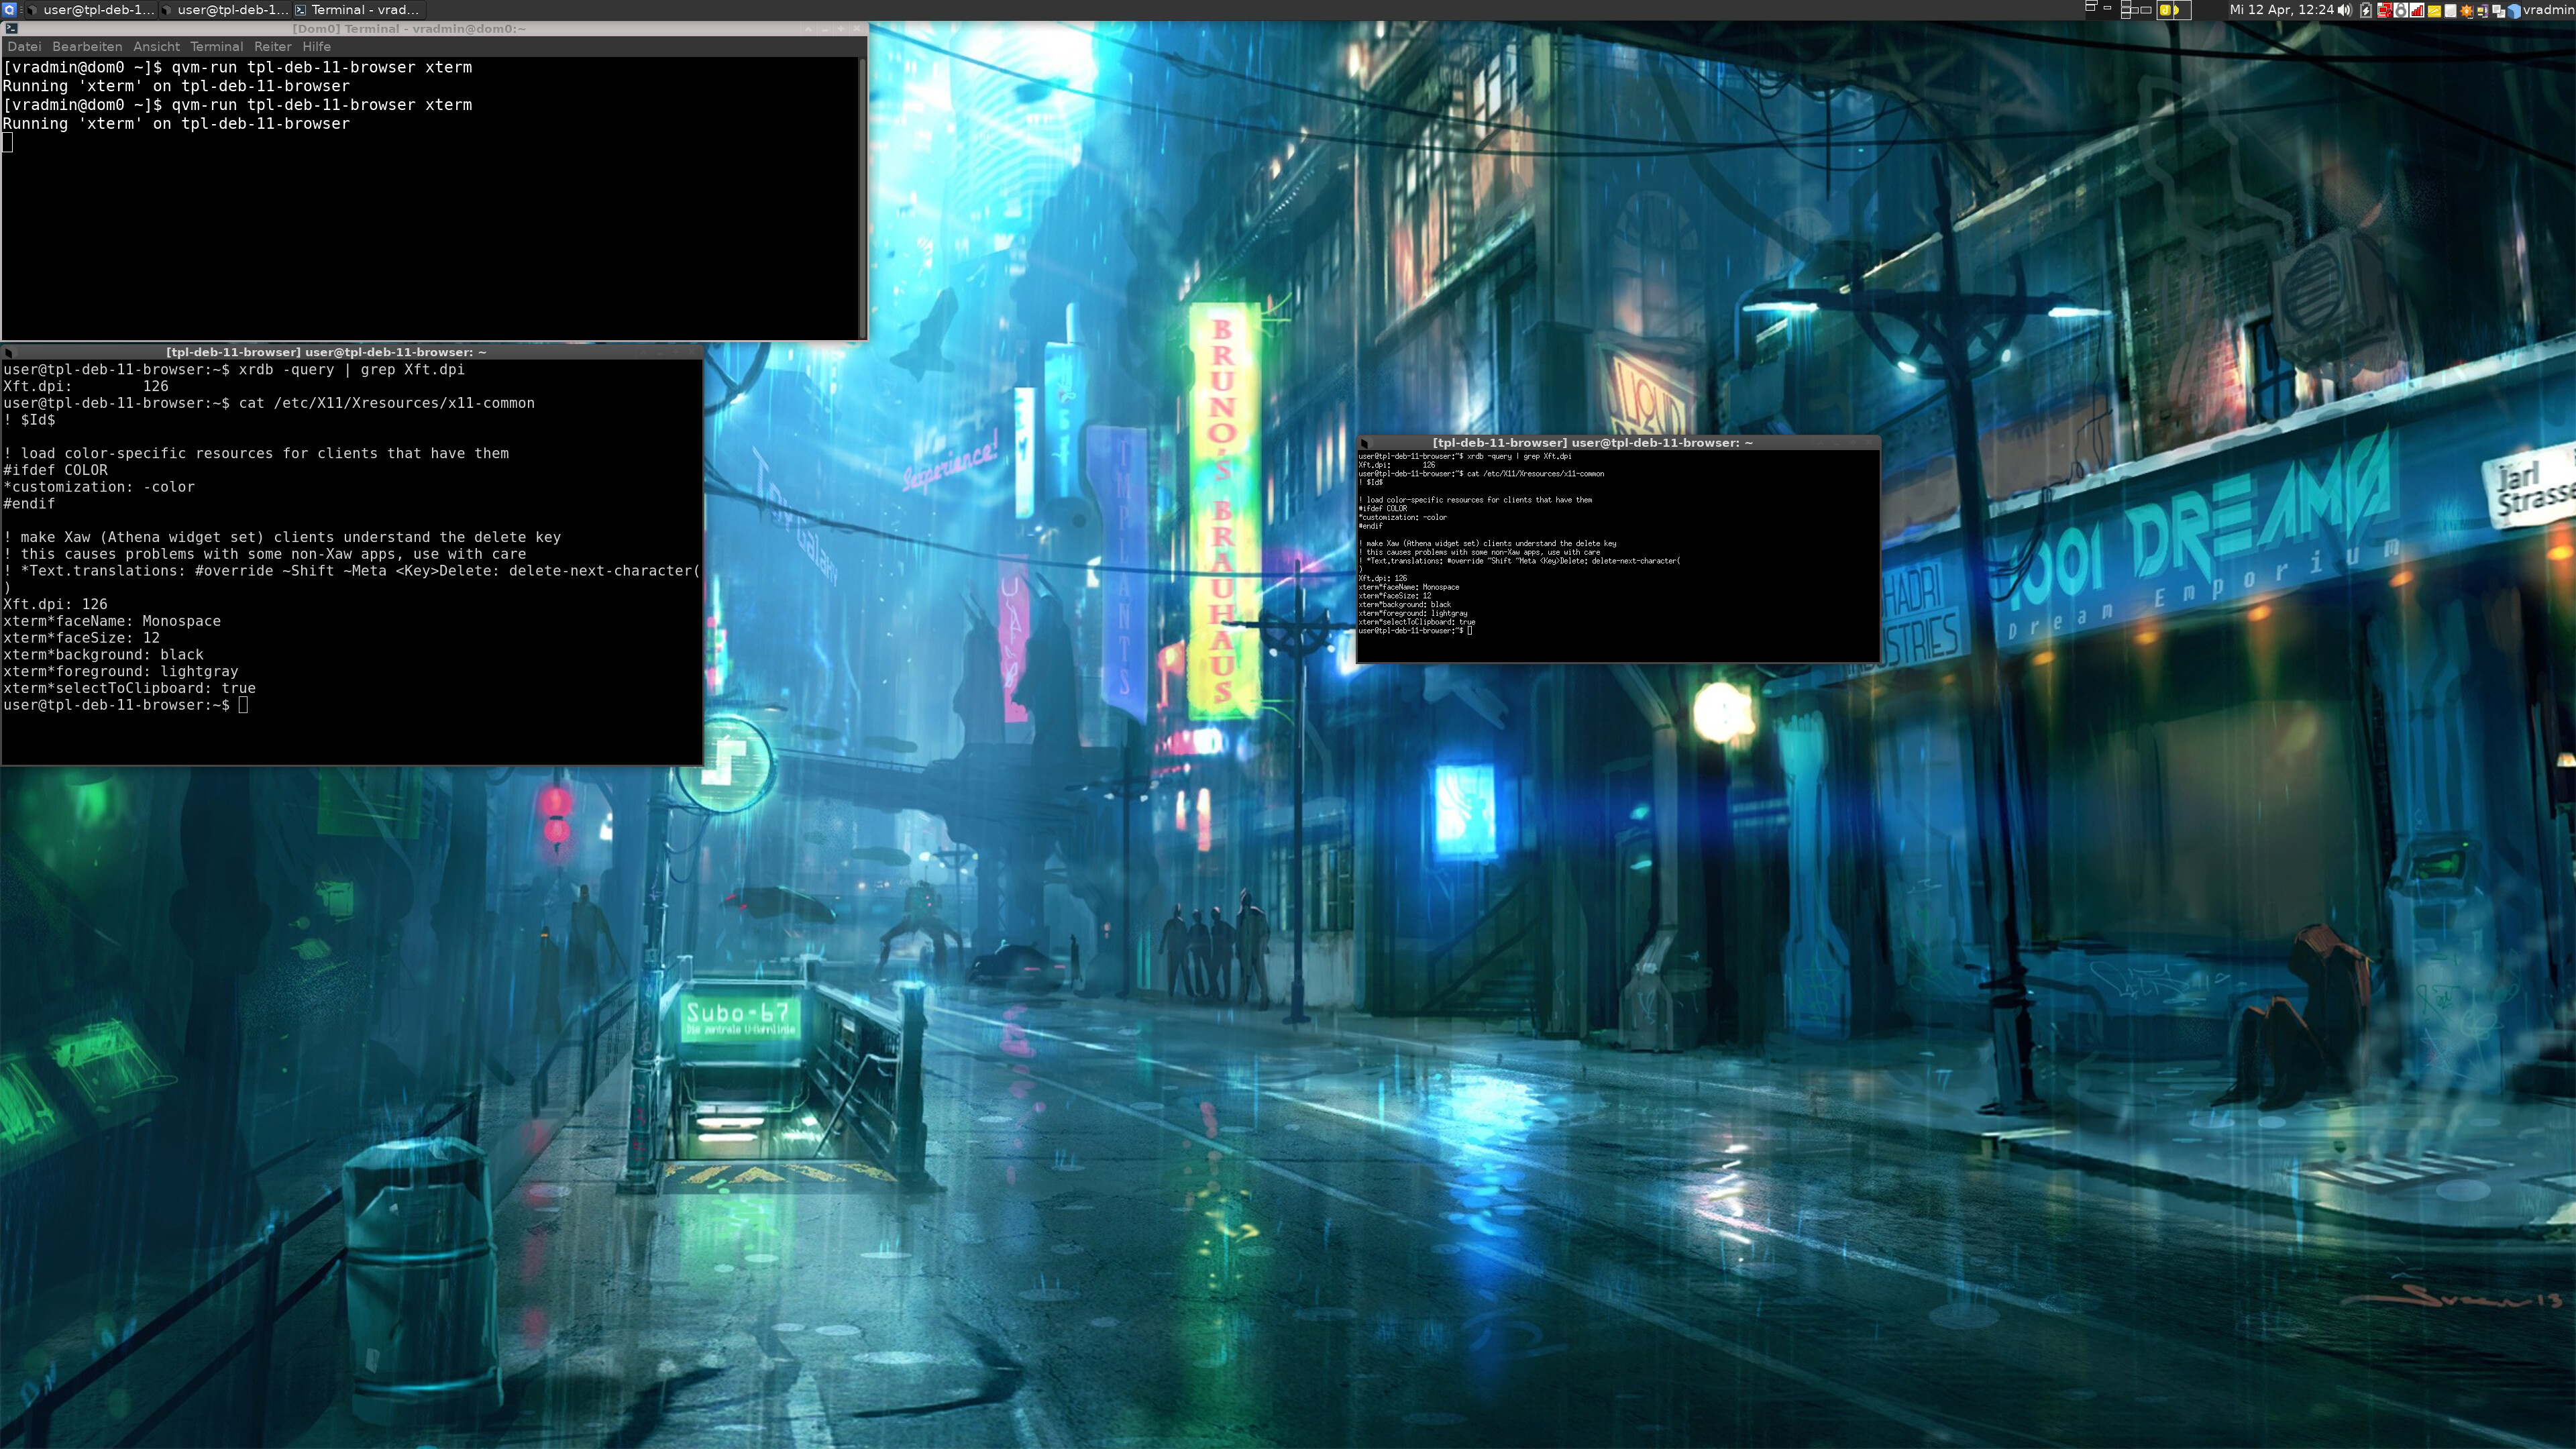The image size is (2576, 1449).
Task: Click '#ifdef COLOR' line in small xterm
Action: pyautogui.click(x=1382, y=508)
